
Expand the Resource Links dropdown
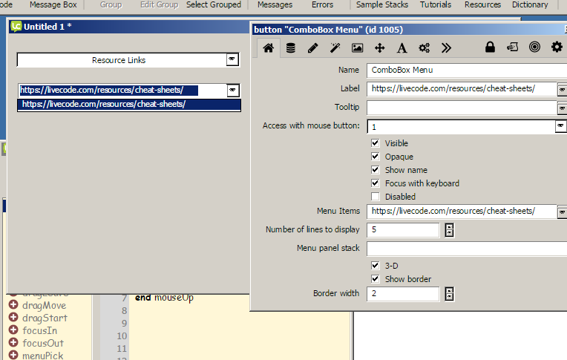(232, 59)
